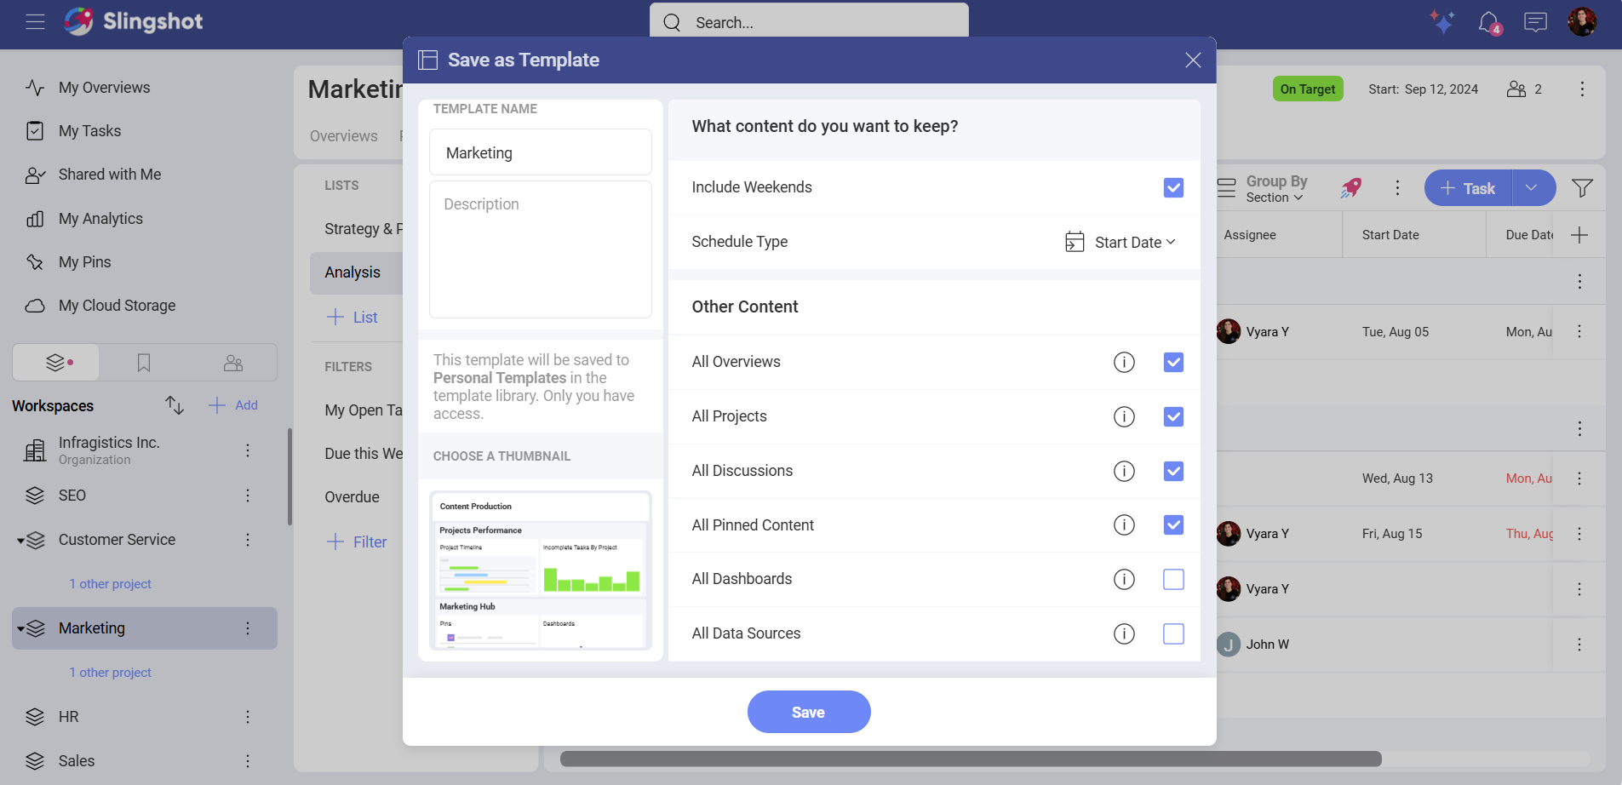1622x785 pixels.
Task: Select the bookmark tab above Workspaces
Action: pos(142,362)
